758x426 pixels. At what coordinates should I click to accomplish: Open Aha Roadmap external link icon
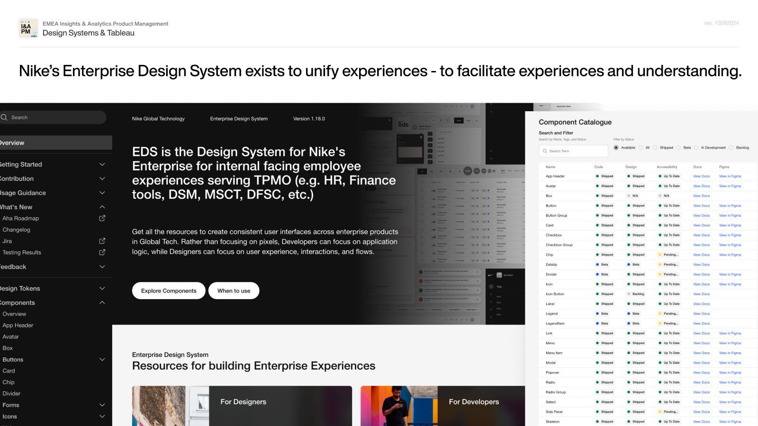pos(102,218)
